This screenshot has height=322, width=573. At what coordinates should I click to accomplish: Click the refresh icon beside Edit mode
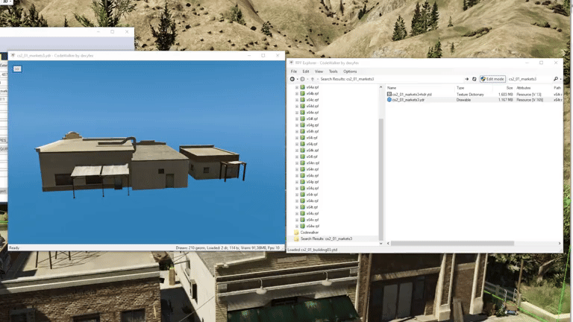(475, 79)
